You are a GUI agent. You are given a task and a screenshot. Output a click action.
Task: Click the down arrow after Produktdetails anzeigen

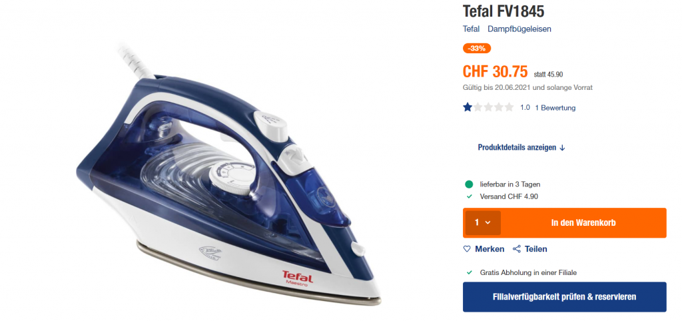tap(562, 148)
